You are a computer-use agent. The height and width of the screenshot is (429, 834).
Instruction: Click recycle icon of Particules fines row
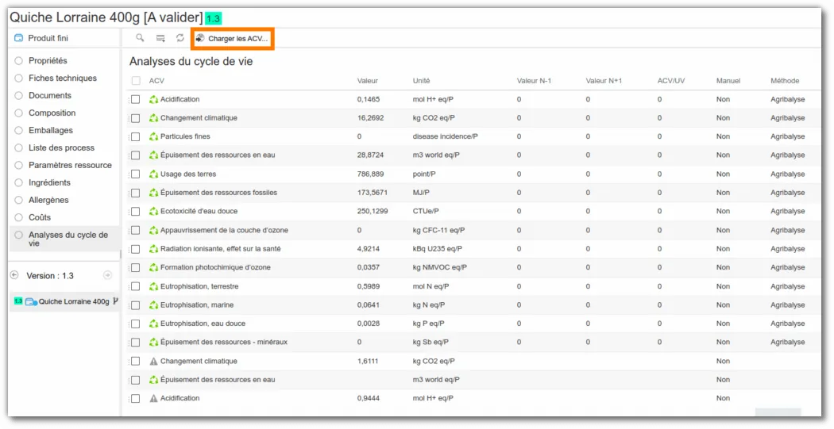click(154, 136)
